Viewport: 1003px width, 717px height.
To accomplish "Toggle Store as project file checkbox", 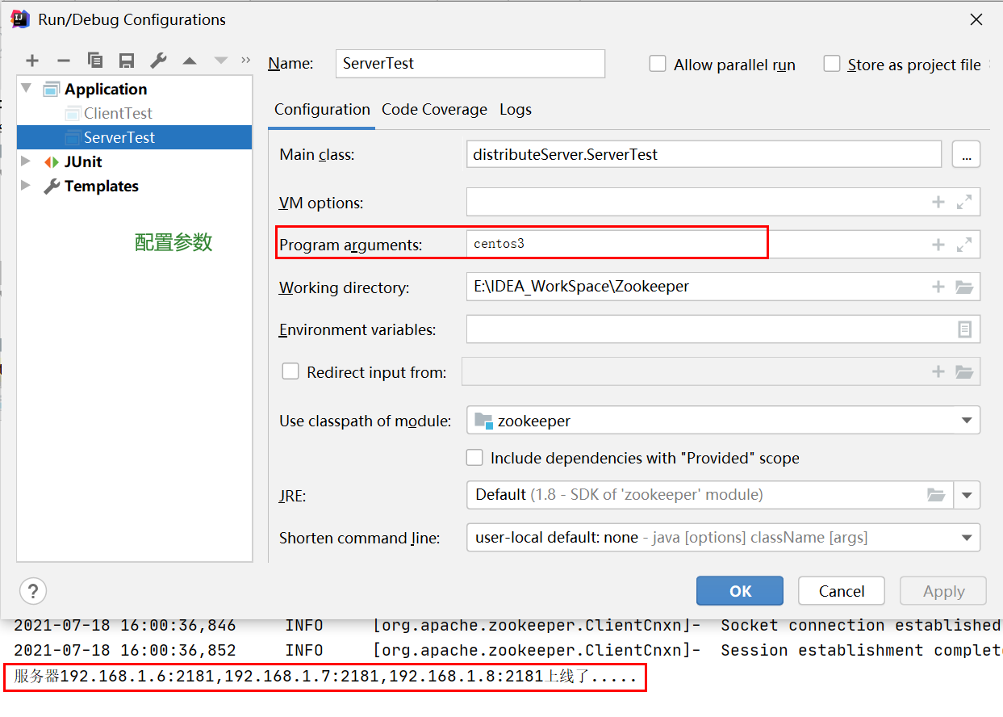I will 832,64.
